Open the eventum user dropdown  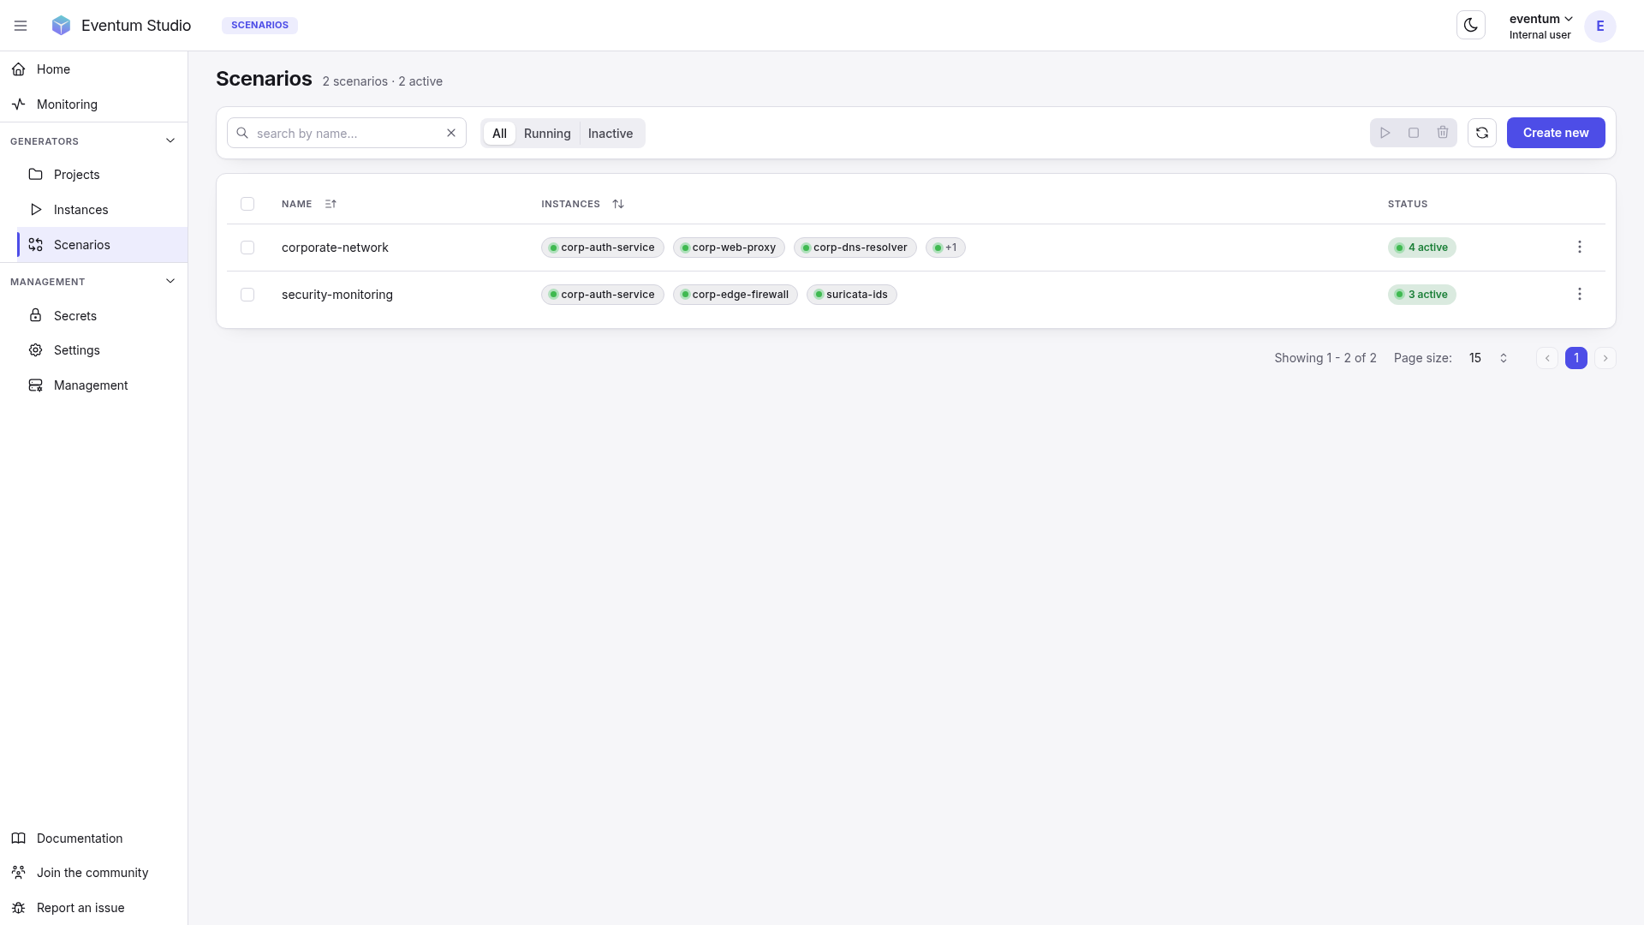tap(1540, 26)
